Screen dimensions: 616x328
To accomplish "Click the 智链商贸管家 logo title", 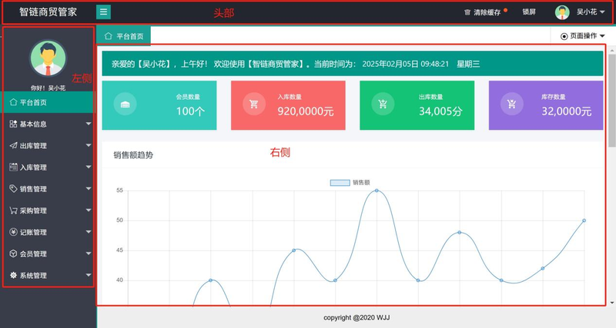I will click(49, 12).
